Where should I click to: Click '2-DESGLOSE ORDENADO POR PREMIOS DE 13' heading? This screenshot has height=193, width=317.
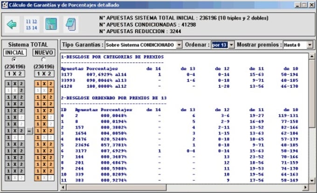[114, 98]
